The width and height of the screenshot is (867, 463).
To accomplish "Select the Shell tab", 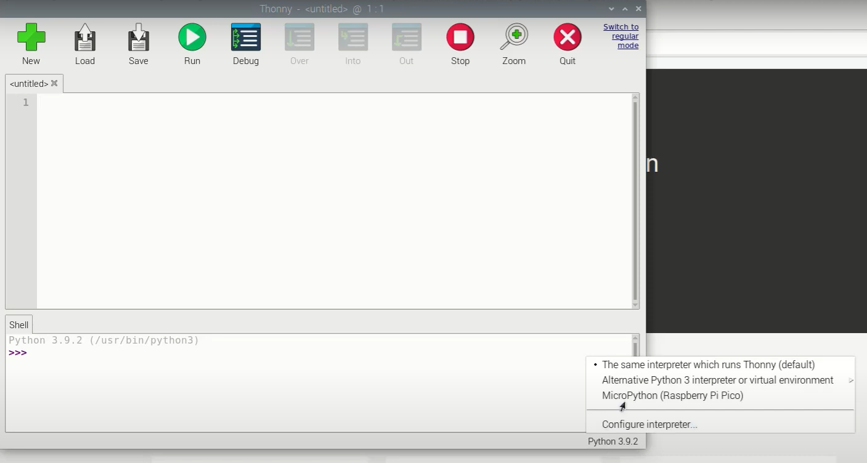I will coord(18,324).
